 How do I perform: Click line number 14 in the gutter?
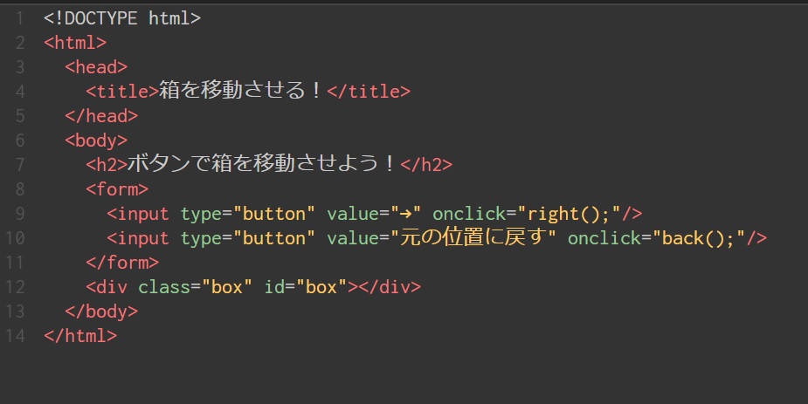coord(15,335)
